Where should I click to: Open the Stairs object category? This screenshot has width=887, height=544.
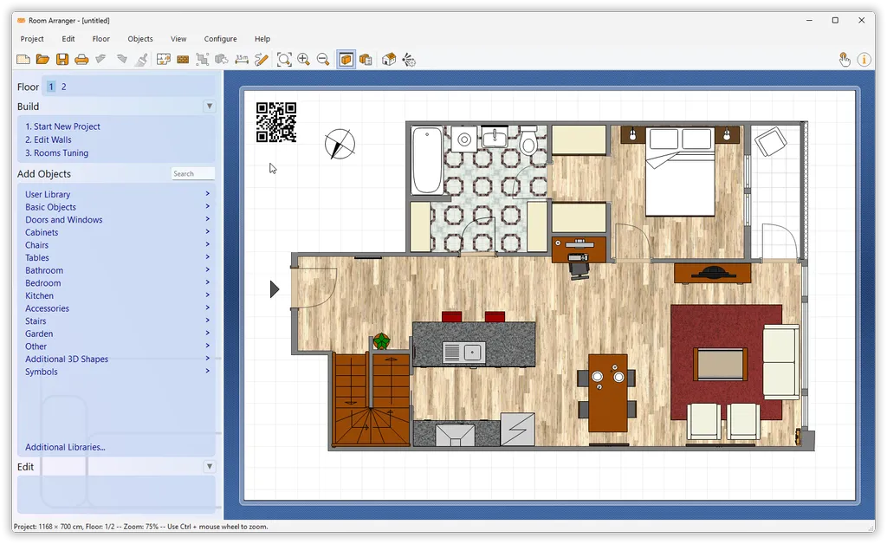[117, 321]
